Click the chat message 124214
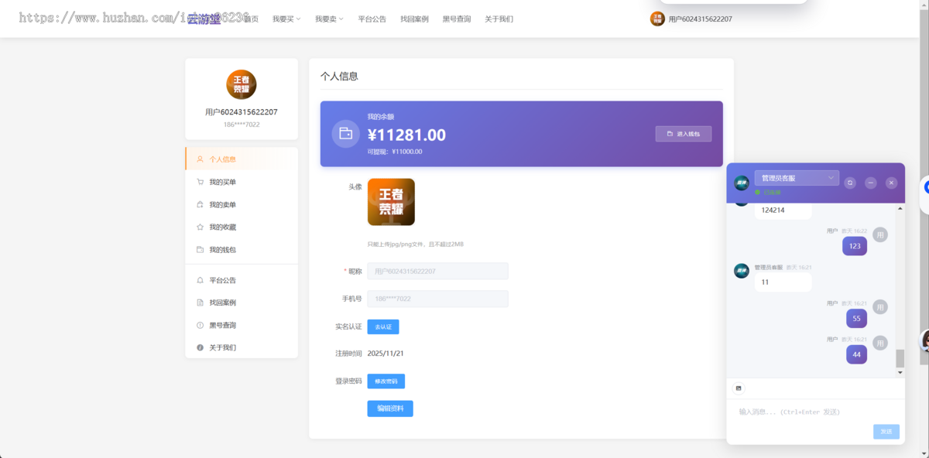The image size is (929, 458). coord(783,210)
